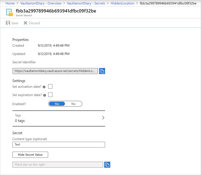
Task: Click the Content type input field
Action: 59,145
